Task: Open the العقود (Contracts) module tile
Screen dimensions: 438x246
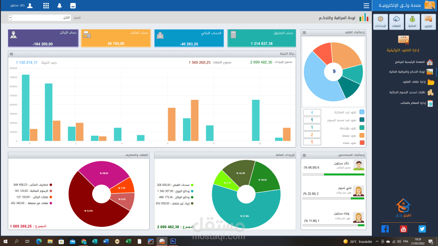Action: click(x=428, y=22)
